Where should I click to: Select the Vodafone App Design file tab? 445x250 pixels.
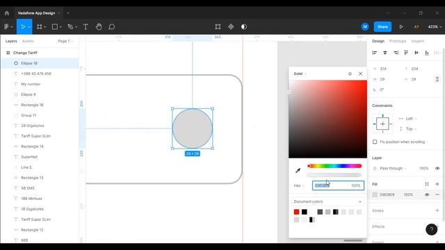pyautogui.click(x=36, y=13)
